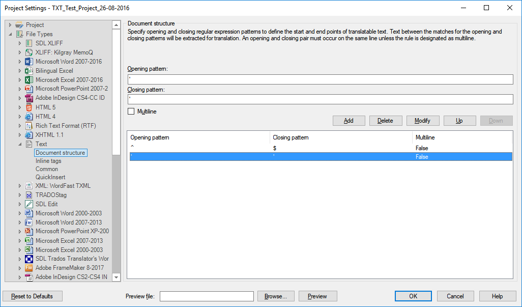This screenshot has height=307, width=522.
Task: Click the Opening pattern column header
Action: 198,137
